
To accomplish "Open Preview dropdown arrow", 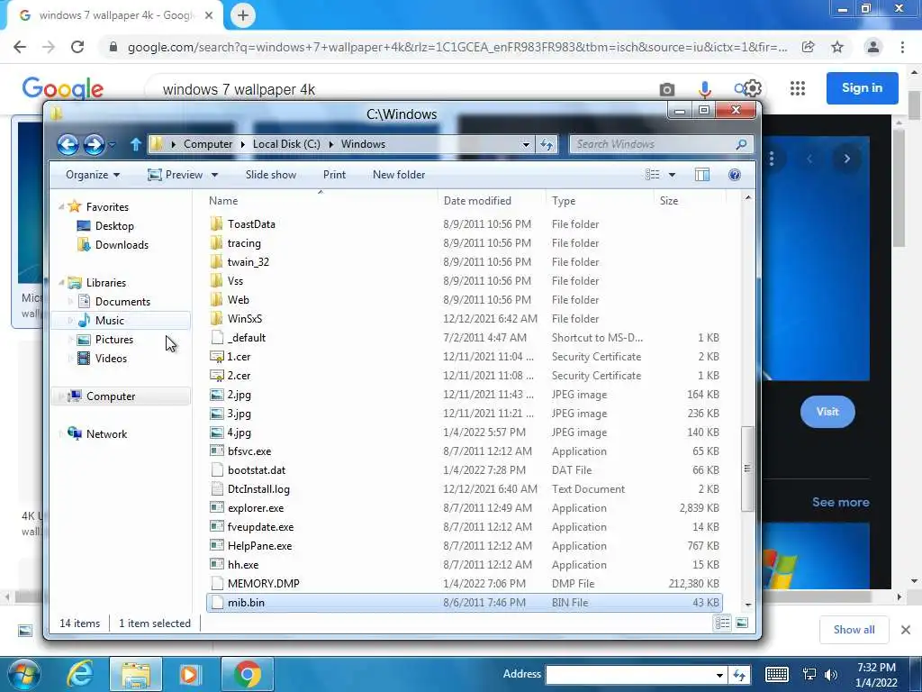I will 214,175.
